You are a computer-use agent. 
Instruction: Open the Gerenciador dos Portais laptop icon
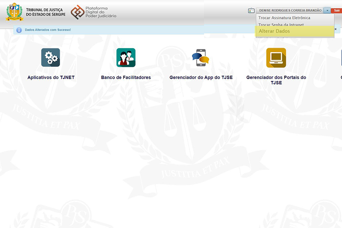[x=276, y=58]
